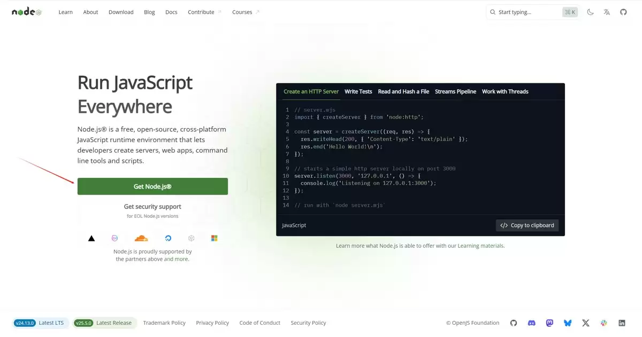
Task: Click the Microsoft partner logo
Action: pyautogui.click(x=214, y=238)
